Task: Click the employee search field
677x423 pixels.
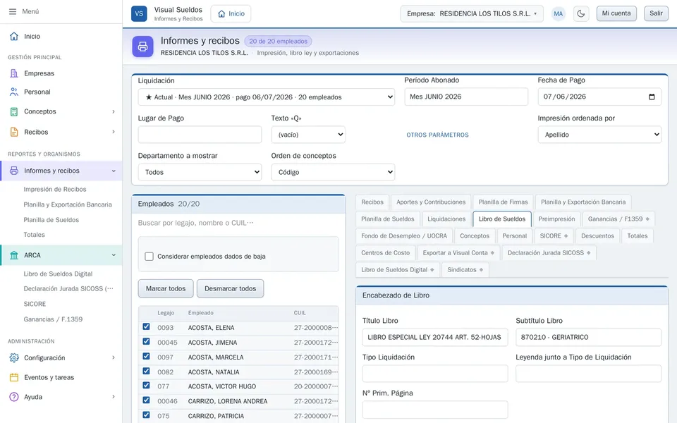Action: pyautogui.click(x=238, y=223)
